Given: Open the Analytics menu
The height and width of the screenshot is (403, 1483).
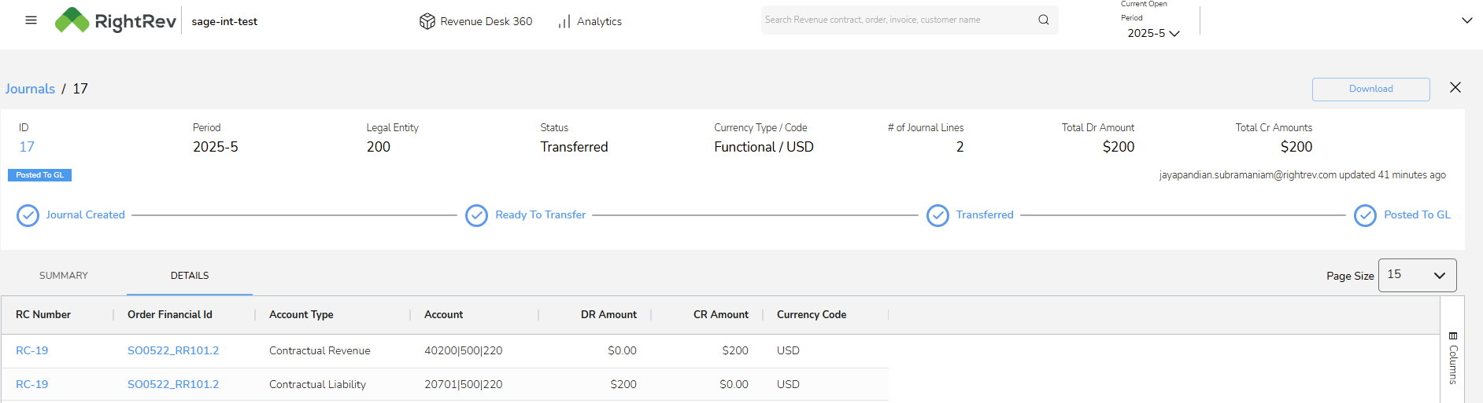Looking at the screenshot, I should pos(590,21).
